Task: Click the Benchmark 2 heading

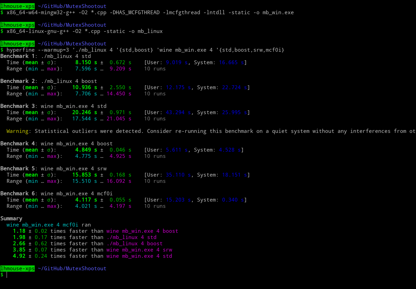Action: click(17, 81)
